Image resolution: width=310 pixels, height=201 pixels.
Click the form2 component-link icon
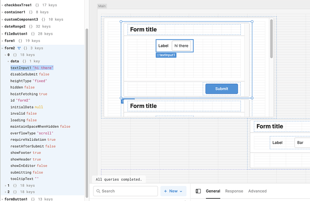point(19,48)
